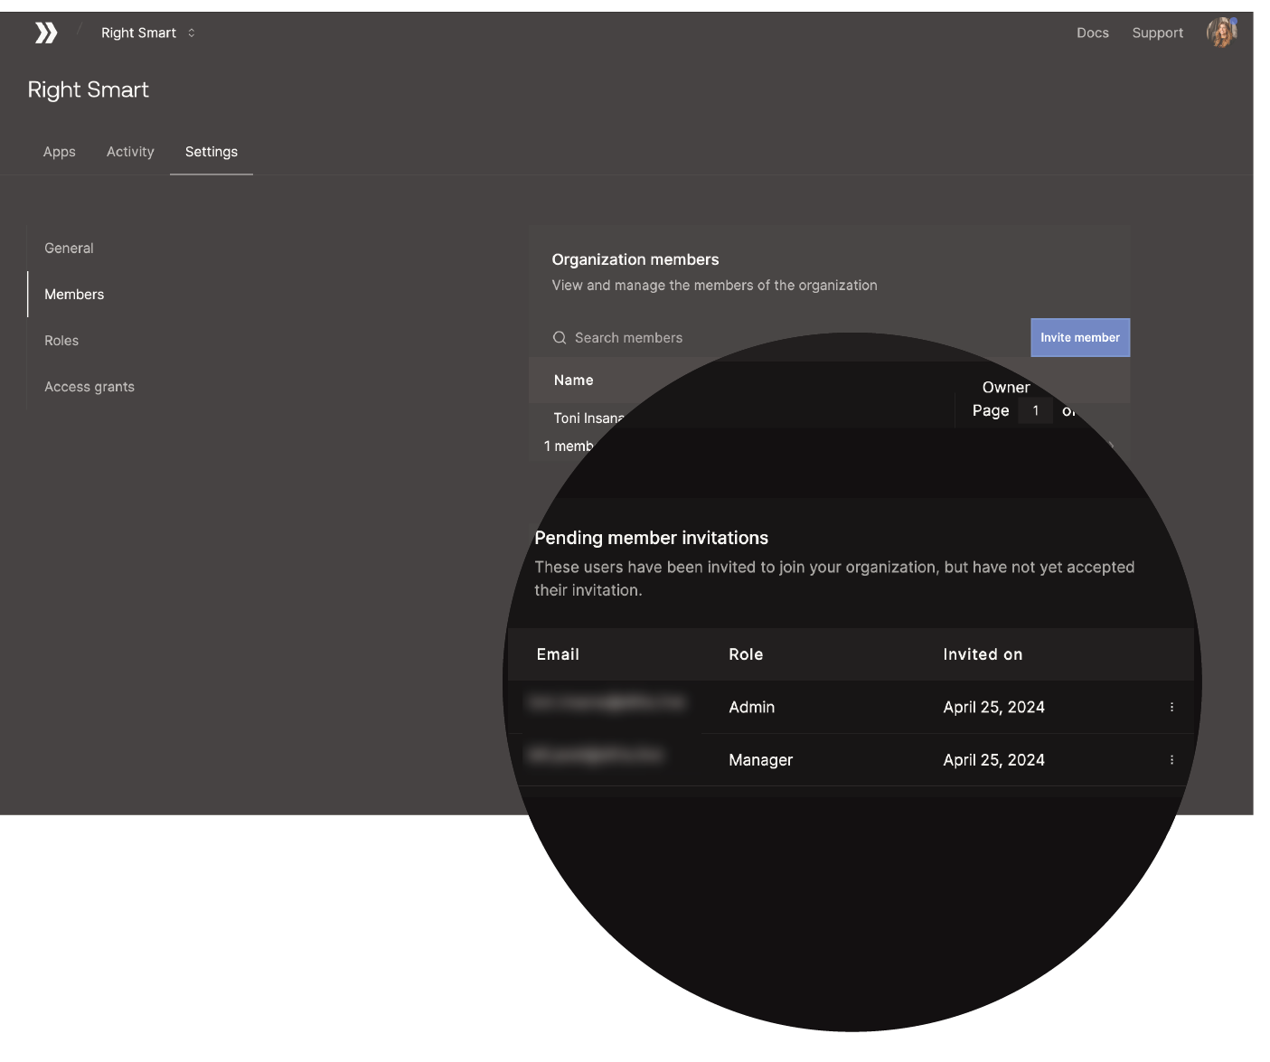Open General settings in sidebar
This screenshot has width=1270, height=1062.
click(x=69, y=248)
